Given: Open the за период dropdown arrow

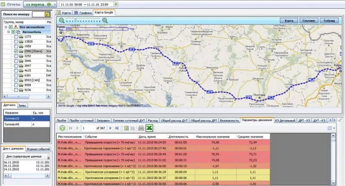Looking at the screenshot, I should tap(55, 4).
